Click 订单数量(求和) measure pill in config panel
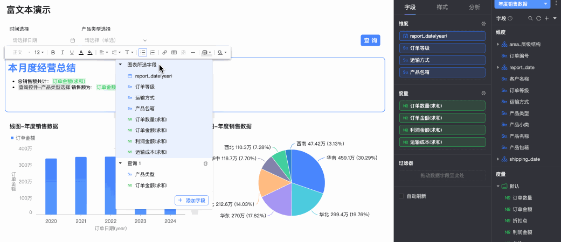561x242 pixels. [442, 105]
